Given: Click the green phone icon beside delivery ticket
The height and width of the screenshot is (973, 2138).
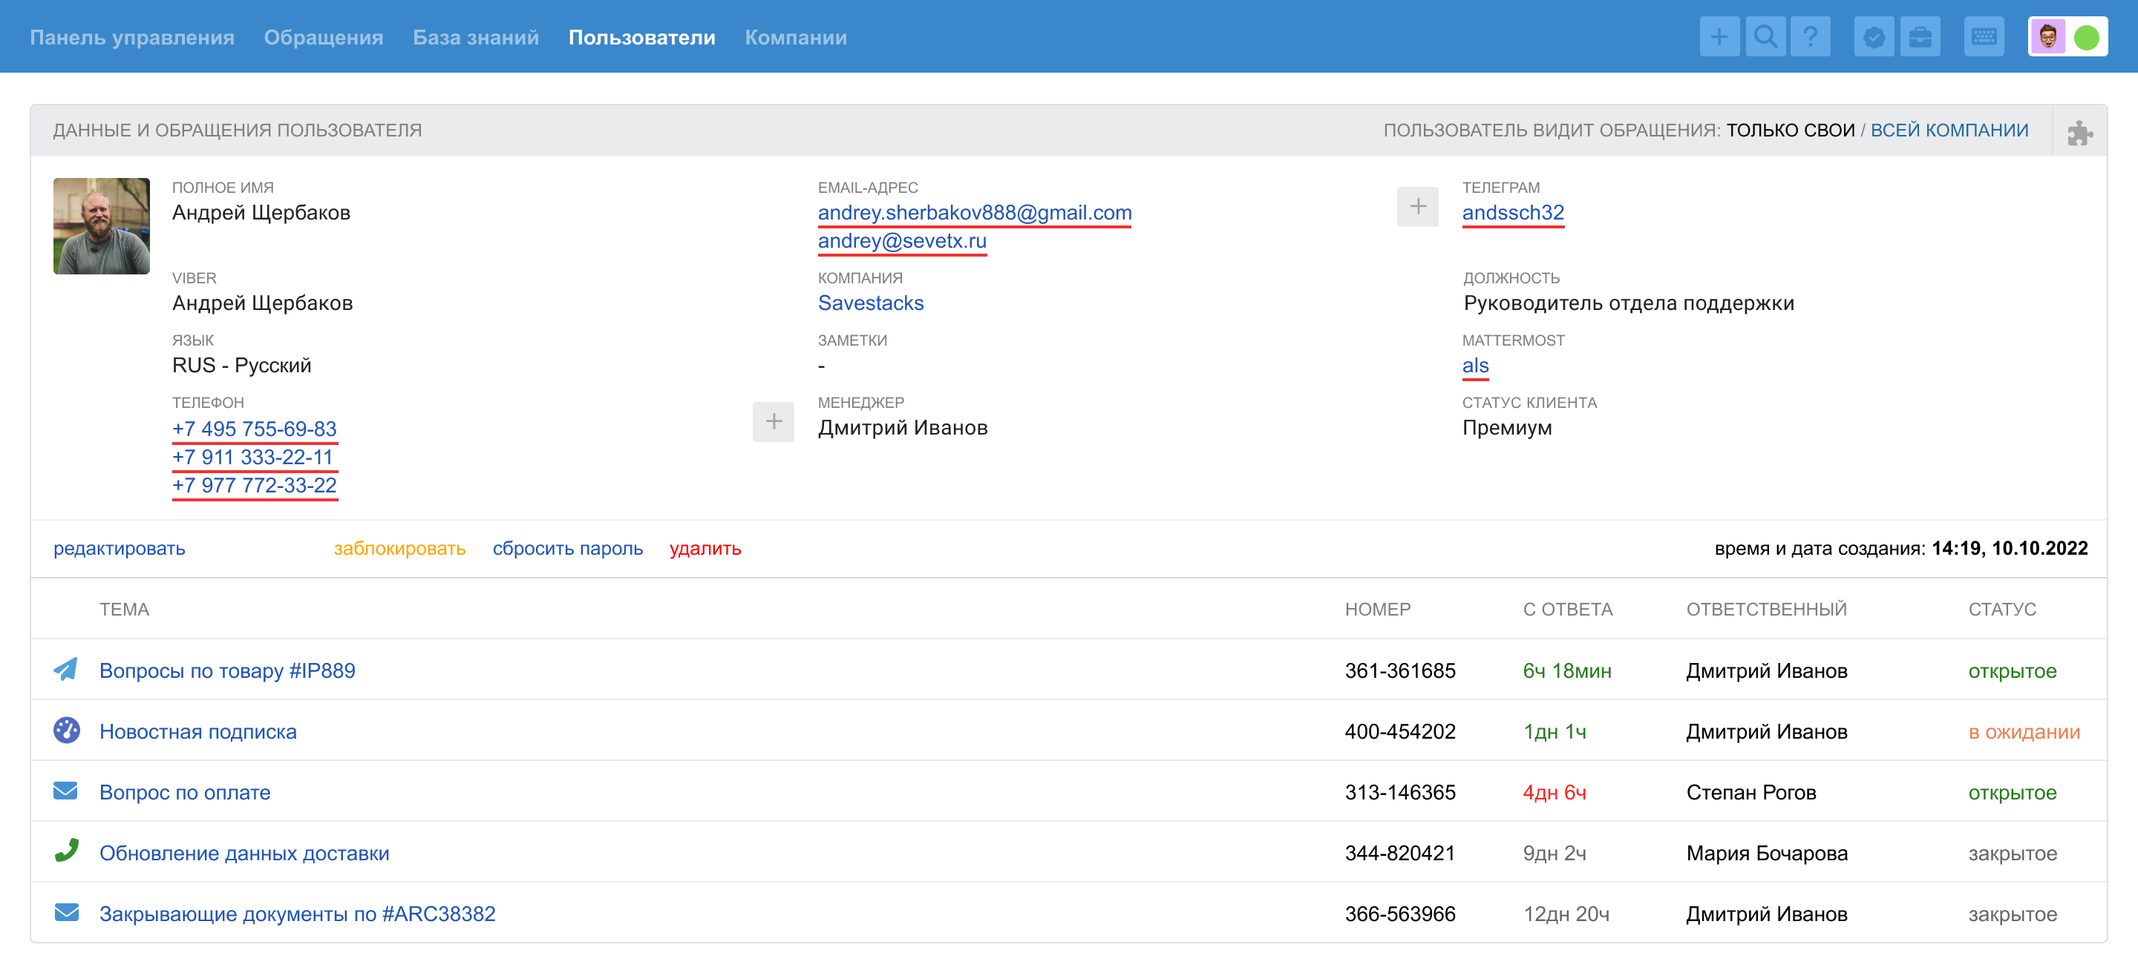Looking at the screenshot, I should click(66, 851).
